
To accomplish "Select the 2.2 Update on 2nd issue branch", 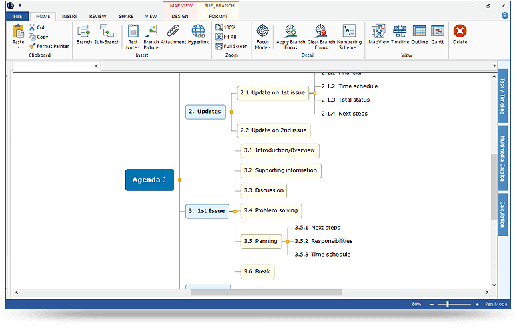I will [x=274, y=131].
